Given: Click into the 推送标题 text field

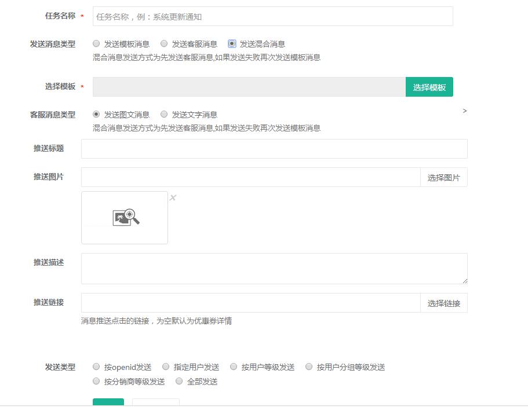Looking at the screenshot, I should point(274,149).
